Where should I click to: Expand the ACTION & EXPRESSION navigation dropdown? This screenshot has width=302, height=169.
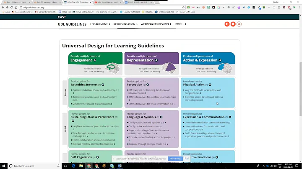coord(156,24)
